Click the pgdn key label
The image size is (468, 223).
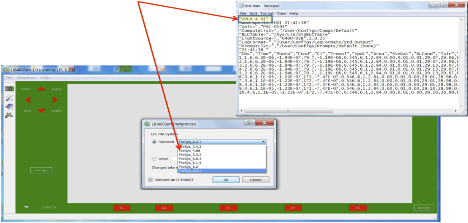[x=57, y=111]
